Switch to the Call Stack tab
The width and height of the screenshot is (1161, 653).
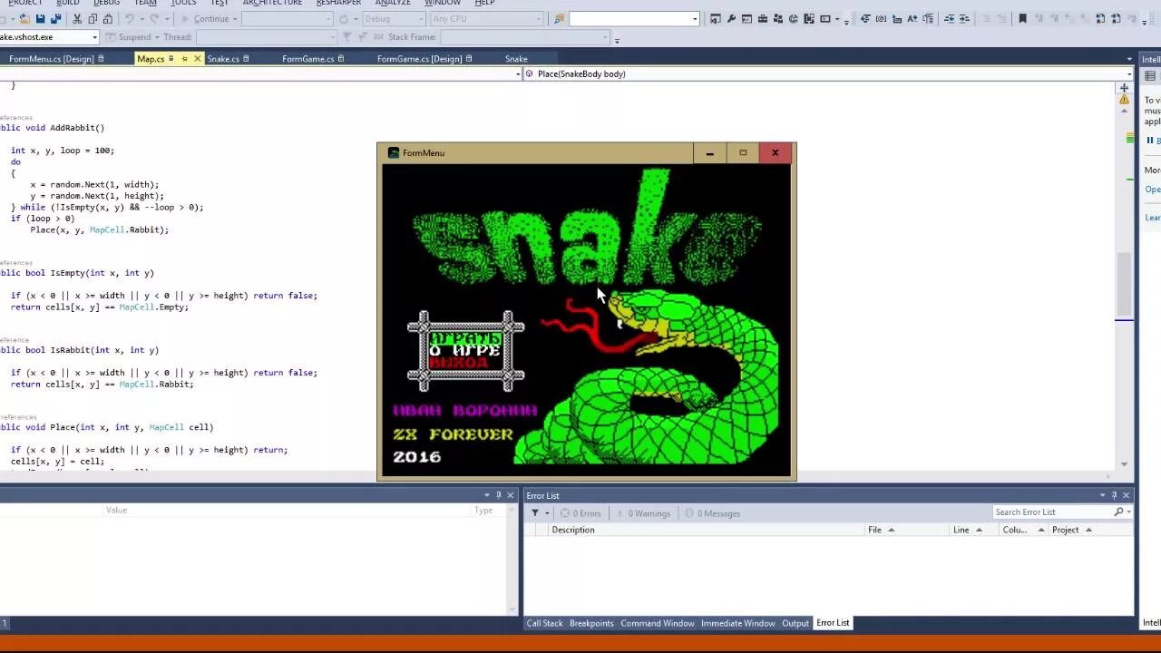click(545, 623)
